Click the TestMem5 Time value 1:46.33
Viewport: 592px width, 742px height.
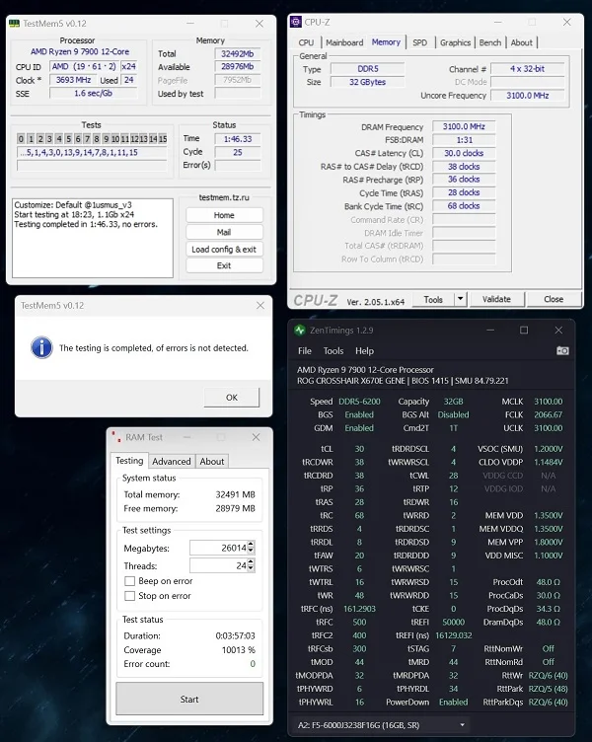point(238,139)
